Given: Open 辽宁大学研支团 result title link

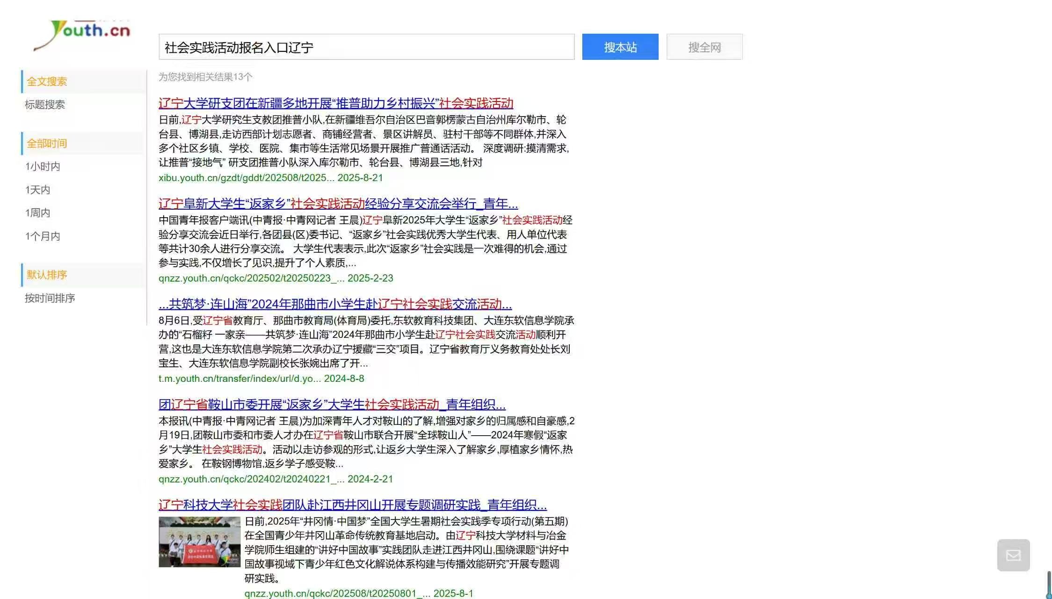Looking at the screenshot, I should [x=335, y=103].
